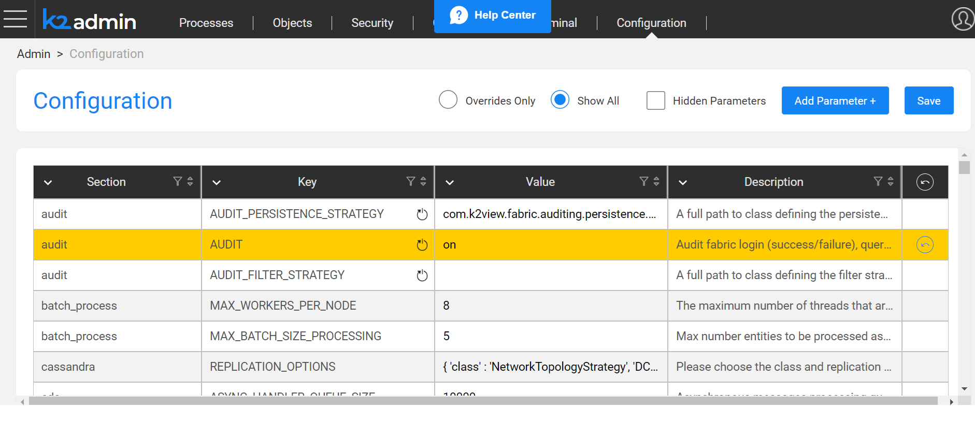Click sort arrows in Value column
The height and width of the screenshot is (436, 975).
[x=656, y=181]
